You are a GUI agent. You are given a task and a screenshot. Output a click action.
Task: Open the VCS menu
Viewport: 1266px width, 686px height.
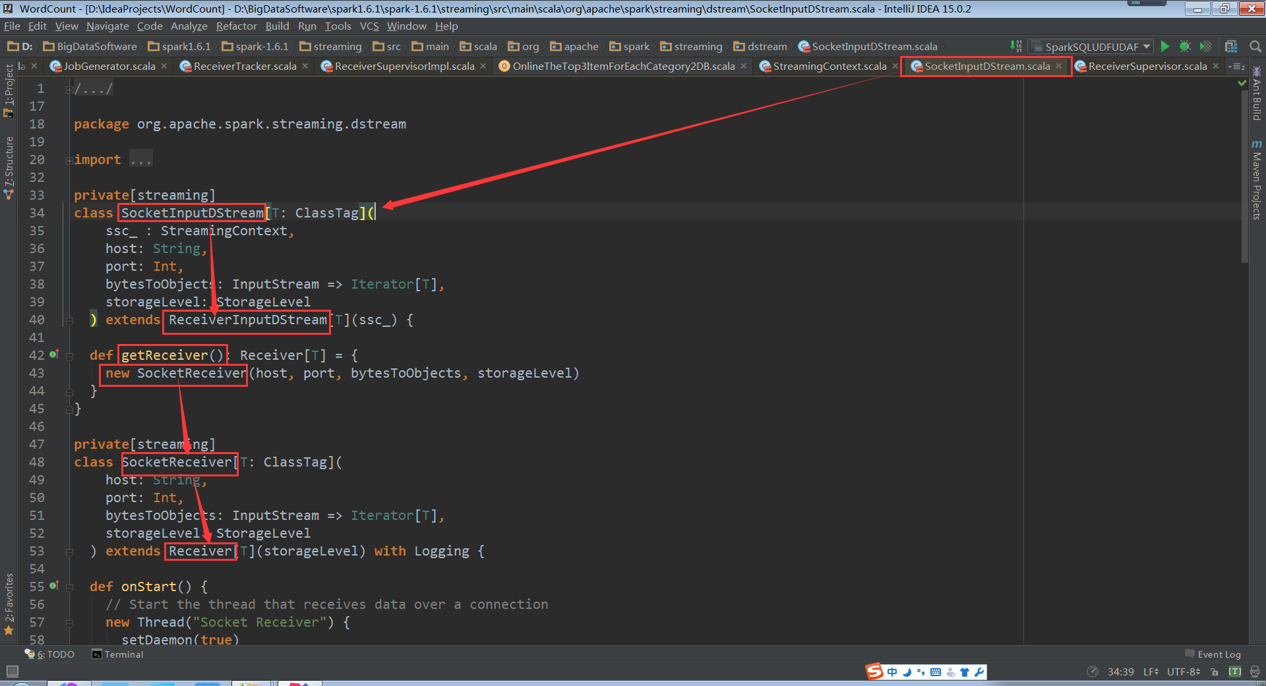coord(369,26)
